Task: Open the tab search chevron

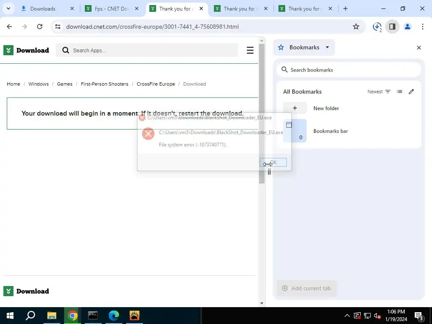Action: point(8,8)
